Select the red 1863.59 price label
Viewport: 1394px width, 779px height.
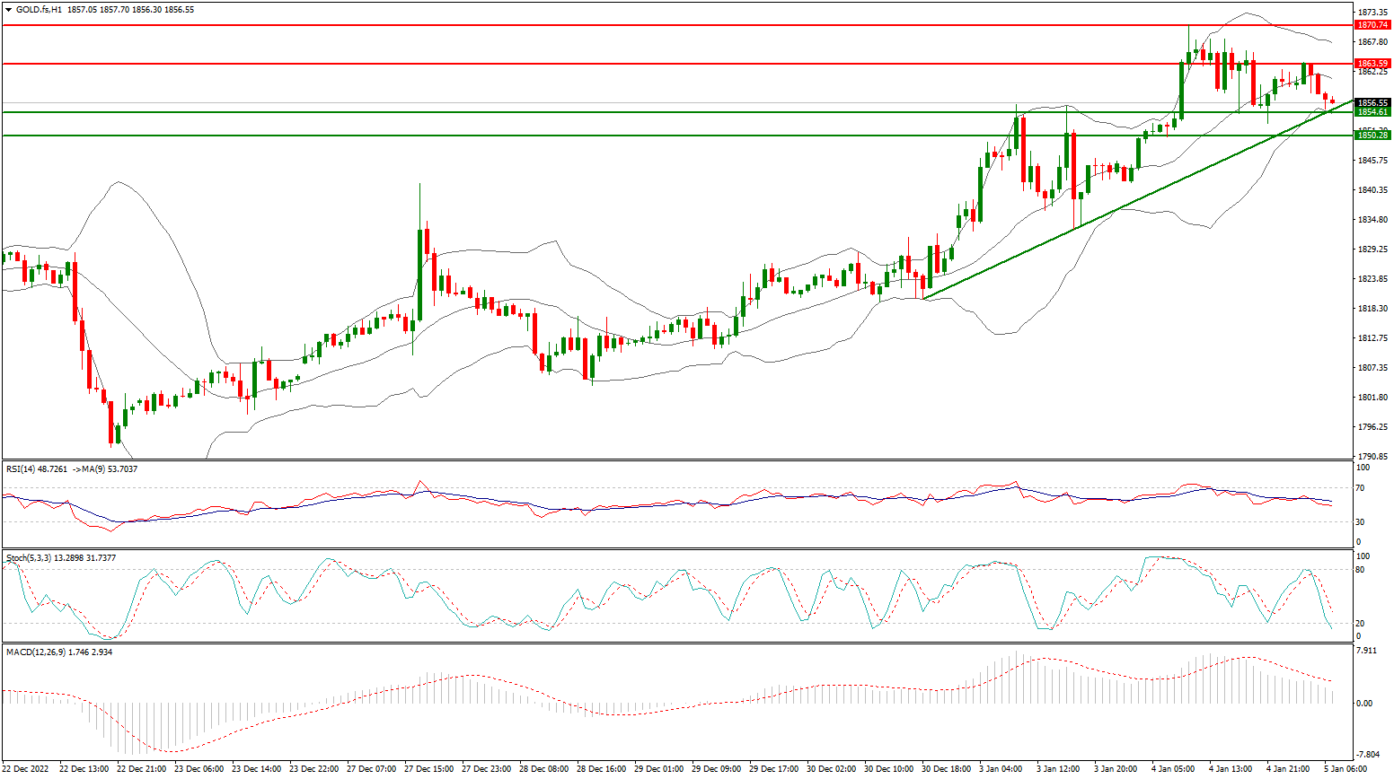(1373, 64)
